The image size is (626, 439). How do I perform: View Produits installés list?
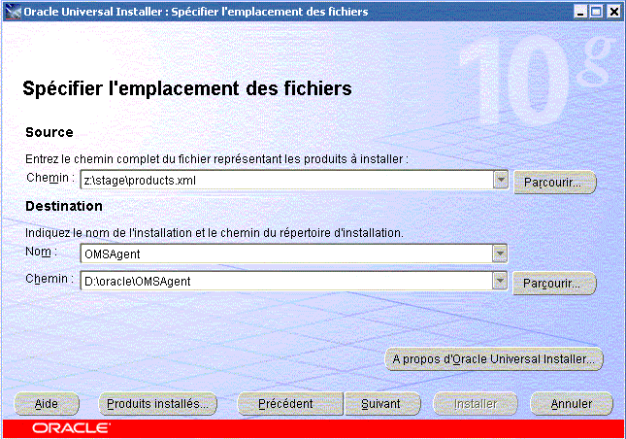pyautogui.click(x=159, y=403)
